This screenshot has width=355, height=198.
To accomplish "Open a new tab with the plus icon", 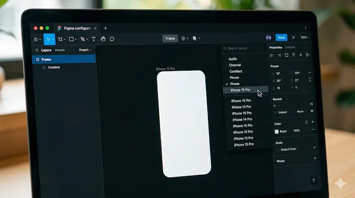I will coord(105,28).
